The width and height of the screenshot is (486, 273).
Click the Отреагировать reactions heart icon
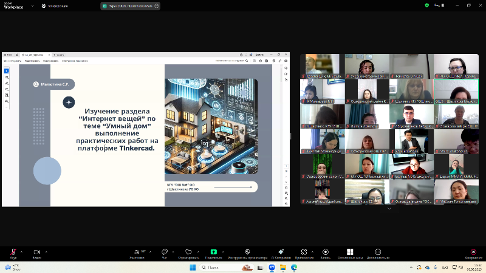(188, 252)
